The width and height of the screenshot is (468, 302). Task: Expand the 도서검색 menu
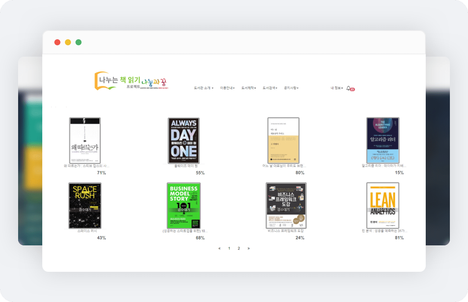270,88
